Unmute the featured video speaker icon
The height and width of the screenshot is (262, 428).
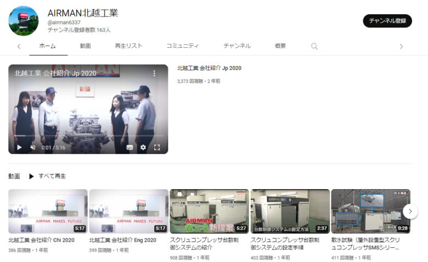[33, 147]
